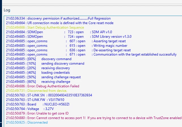The image size is (182, 127).
Task: Click the '[20%] receiving discovery' line
Action: pos(38,68)
